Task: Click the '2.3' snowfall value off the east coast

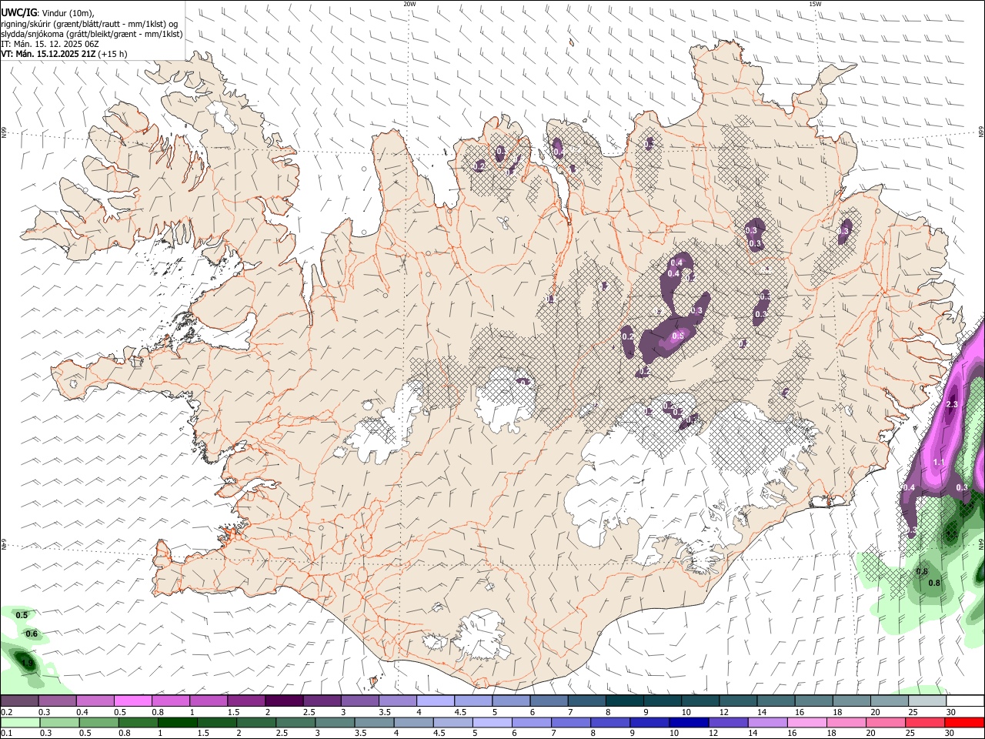Action: coord(951,405)
